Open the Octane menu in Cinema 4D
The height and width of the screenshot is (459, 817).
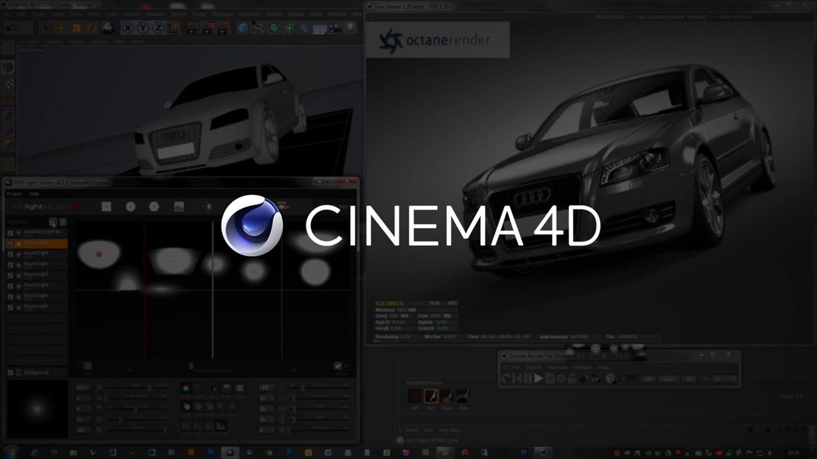(295, 14)
